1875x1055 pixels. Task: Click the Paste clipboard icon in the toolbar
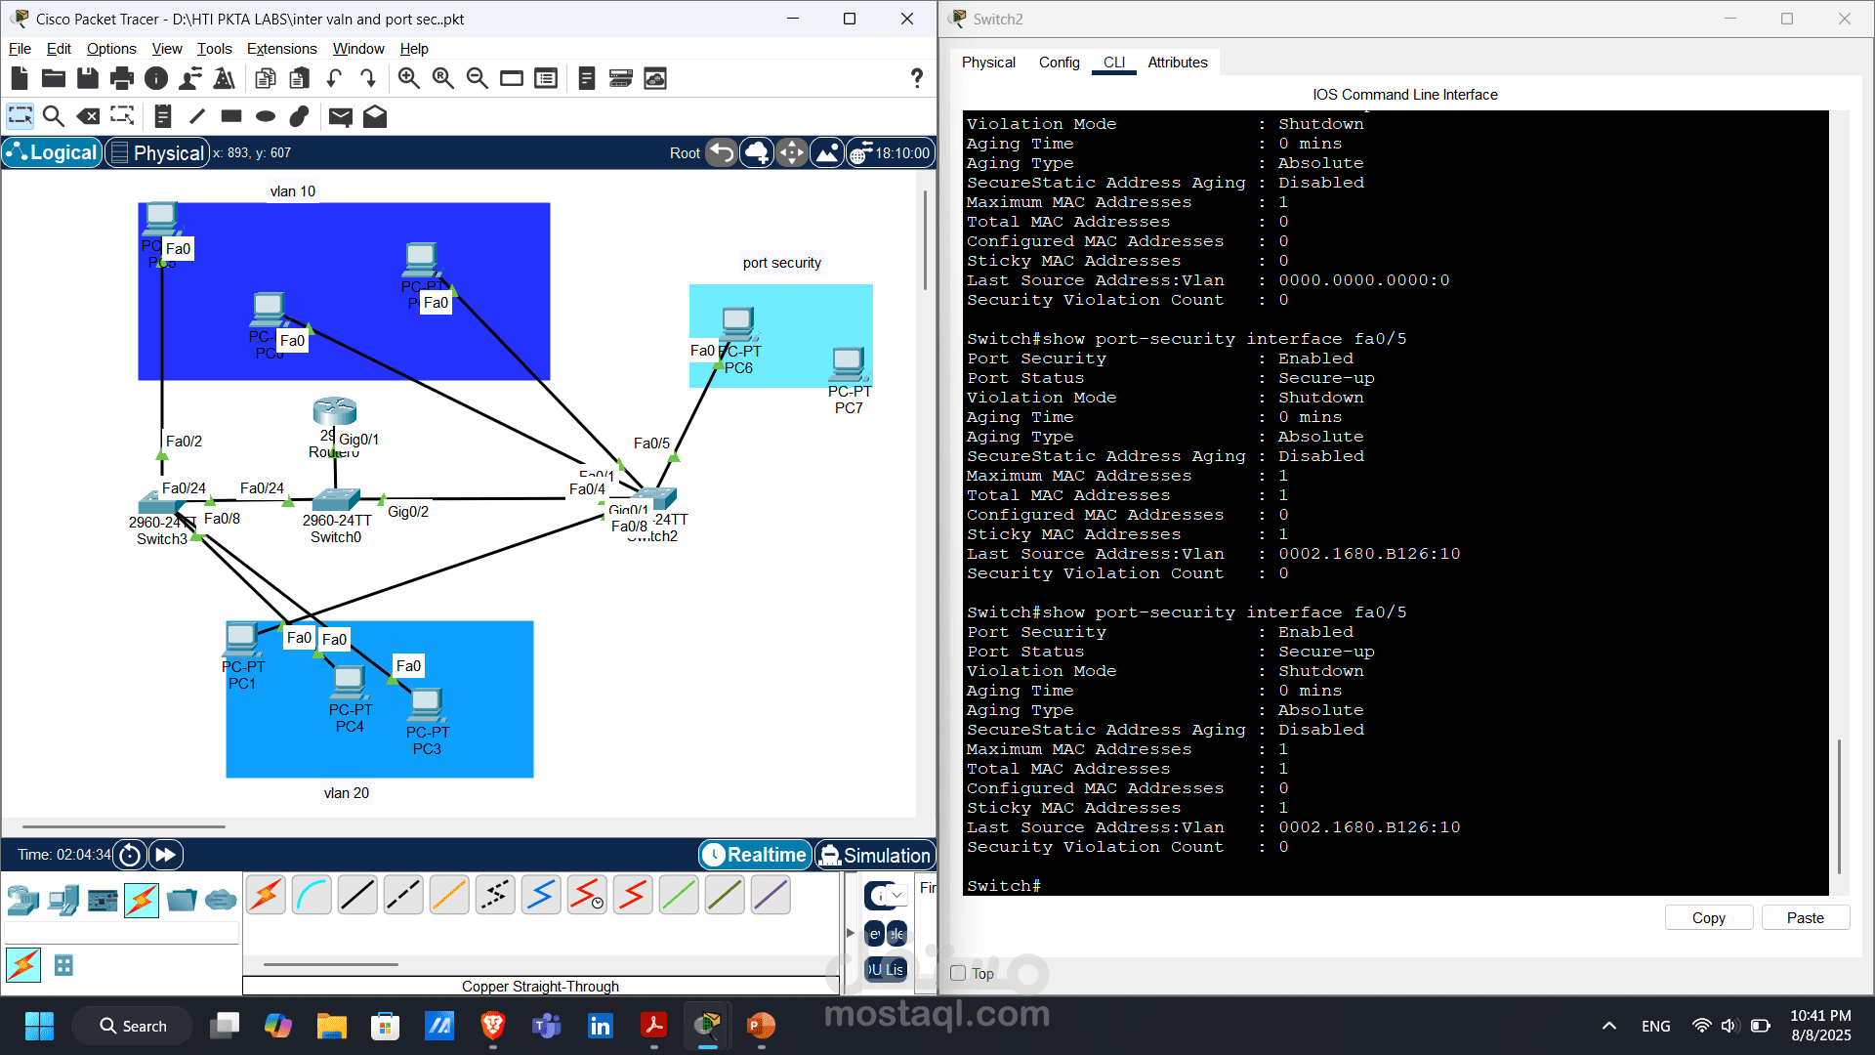click(x=300, y=78)
